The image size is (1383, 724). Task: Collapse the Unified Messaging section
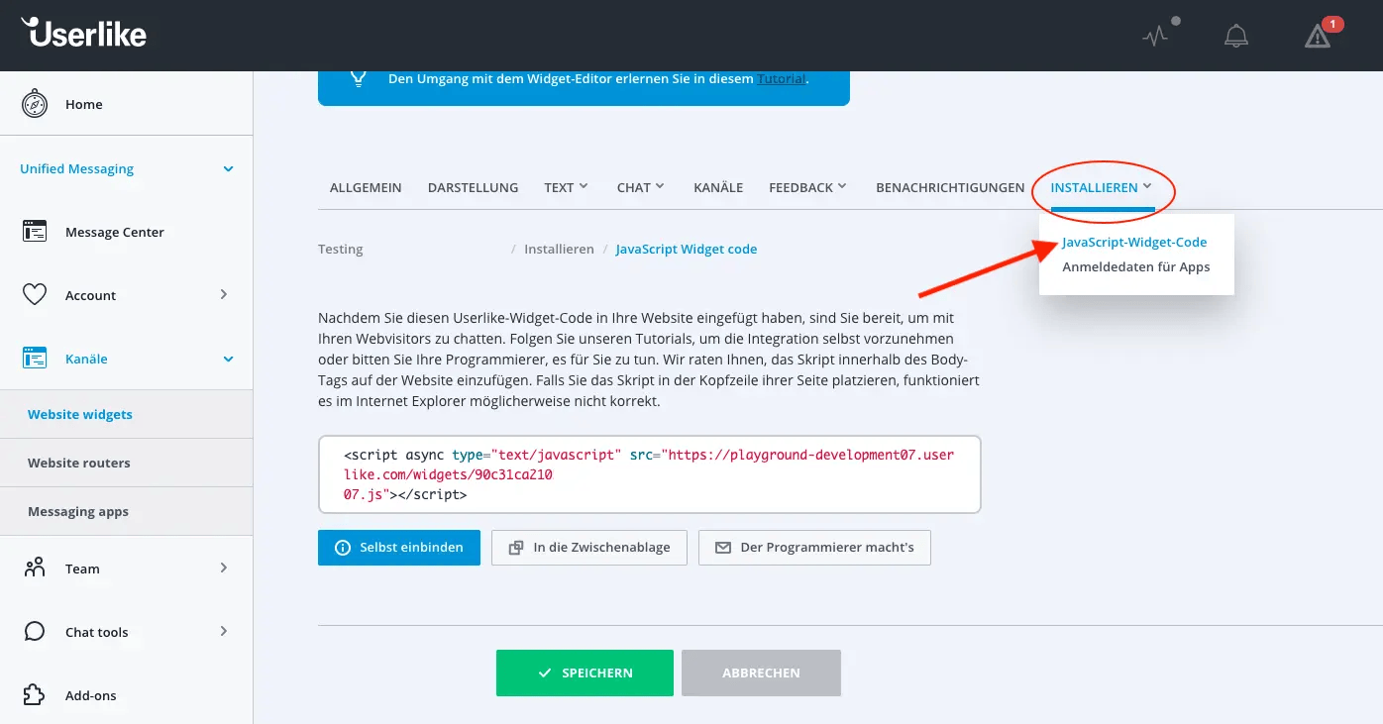click(x=227, y=168)
